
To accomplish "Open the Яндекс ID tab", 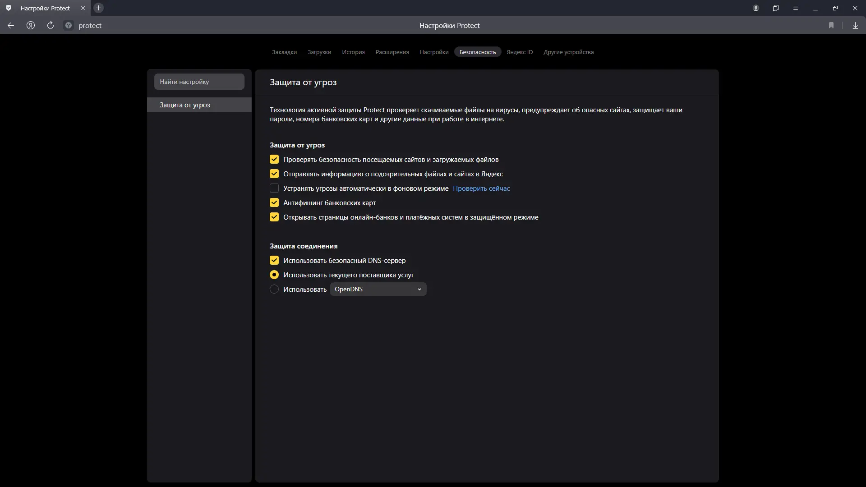I will [x=520, y=52].
